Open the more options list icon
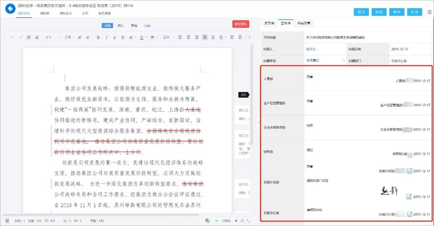Viewport: 434px width, 226px height. point(429,12)
